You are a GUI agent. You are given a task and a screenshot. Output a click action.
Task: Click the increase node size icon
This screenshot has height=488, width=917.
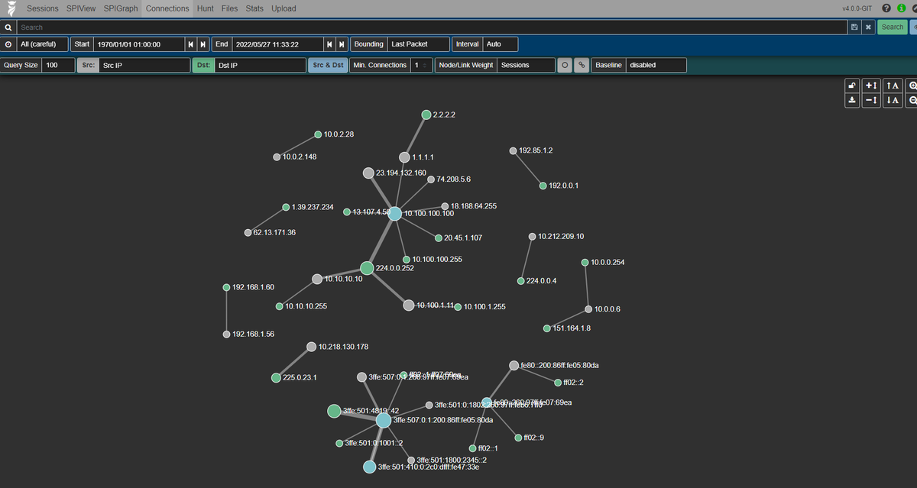871,86
